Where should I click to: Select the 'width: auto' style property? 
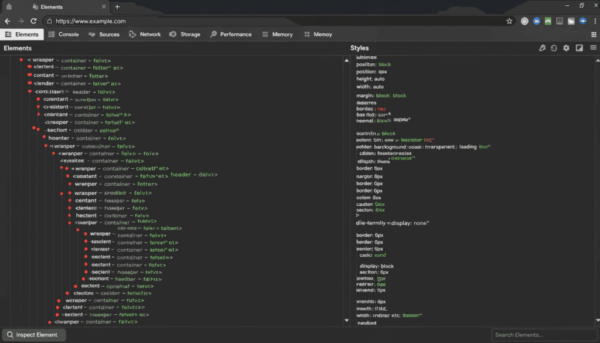(x=370, y=87)
